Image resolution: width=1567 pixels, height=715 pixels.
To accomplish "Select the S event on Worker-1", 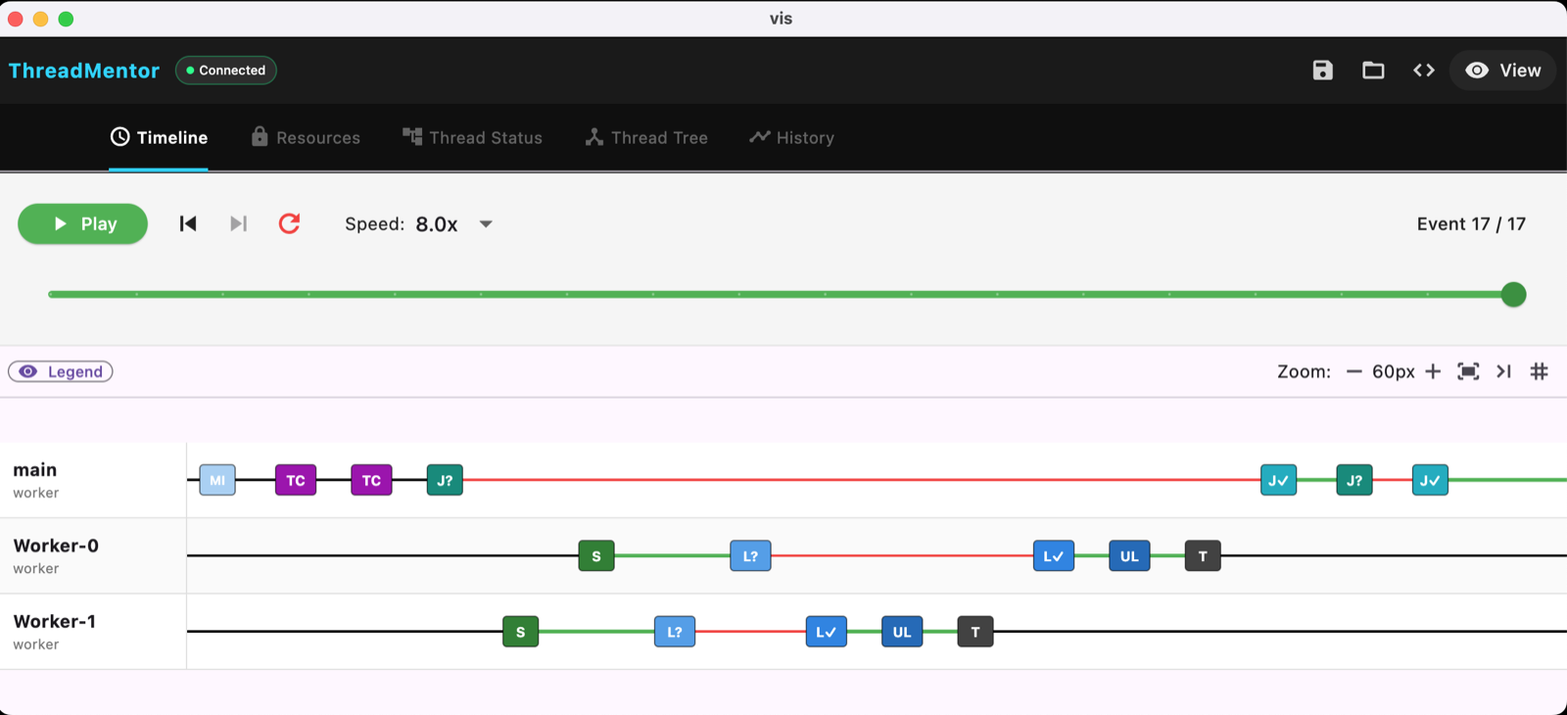I will point(520,632).
